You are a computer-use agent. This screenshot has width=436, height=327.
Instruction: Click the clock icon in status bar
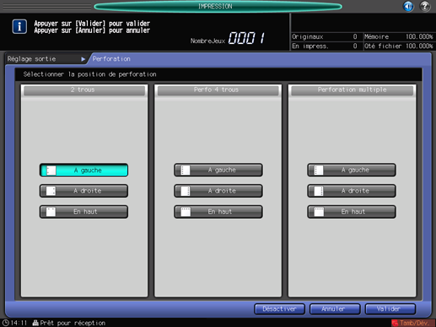pos(5,323)
